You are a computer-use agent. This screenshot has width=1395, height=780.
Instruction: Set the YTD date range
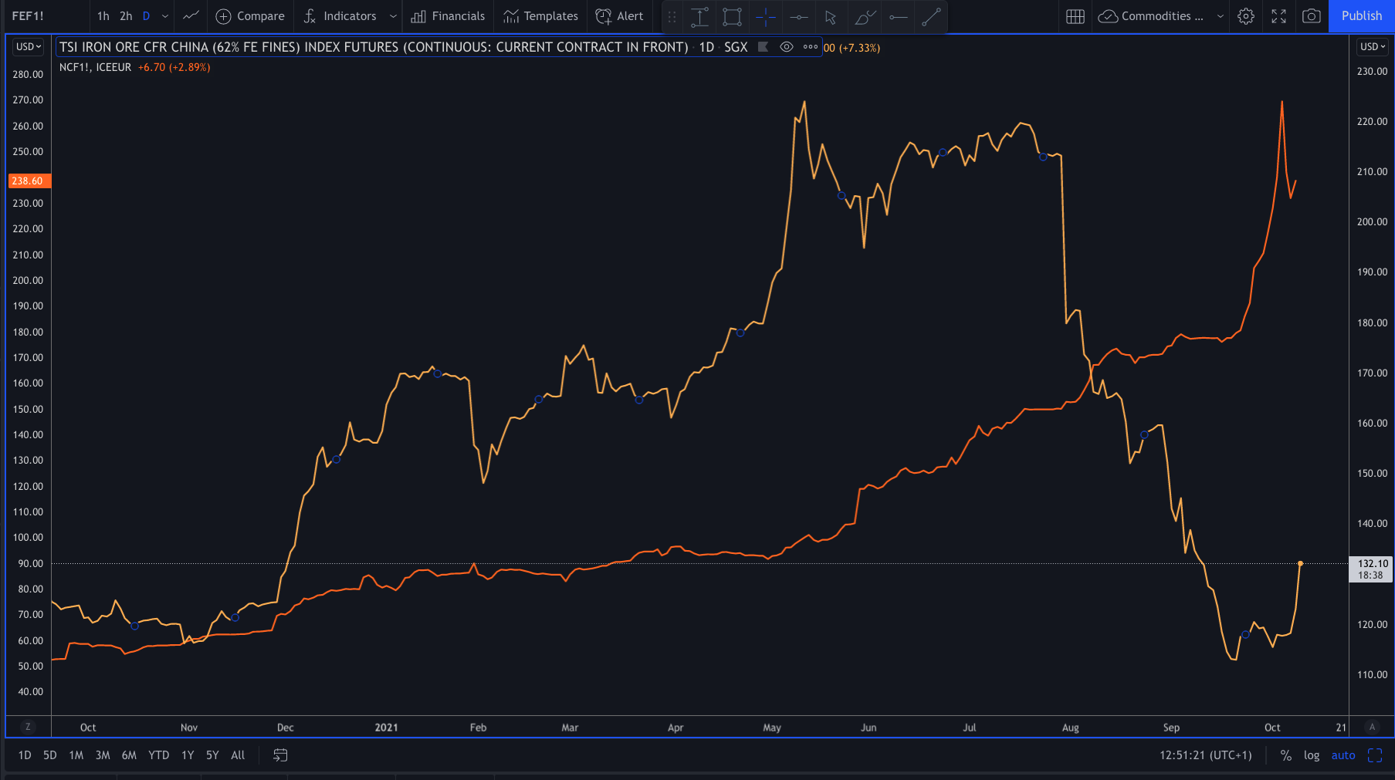[x=158, y=755]
